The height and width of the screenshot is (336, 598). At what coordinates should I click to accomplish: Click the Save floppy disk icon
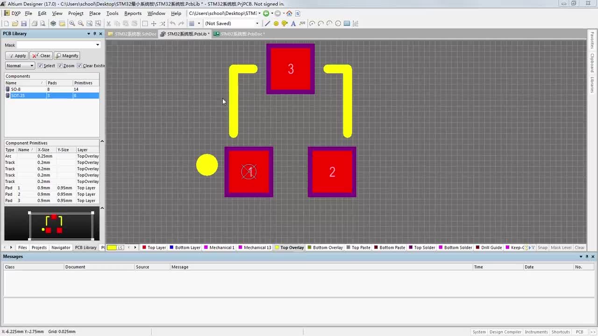[x=24, y=23]
